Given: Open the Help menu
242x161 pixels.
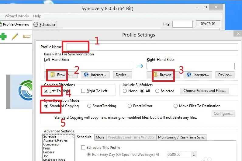Looking at the screenshot, I should click(37, 16).
